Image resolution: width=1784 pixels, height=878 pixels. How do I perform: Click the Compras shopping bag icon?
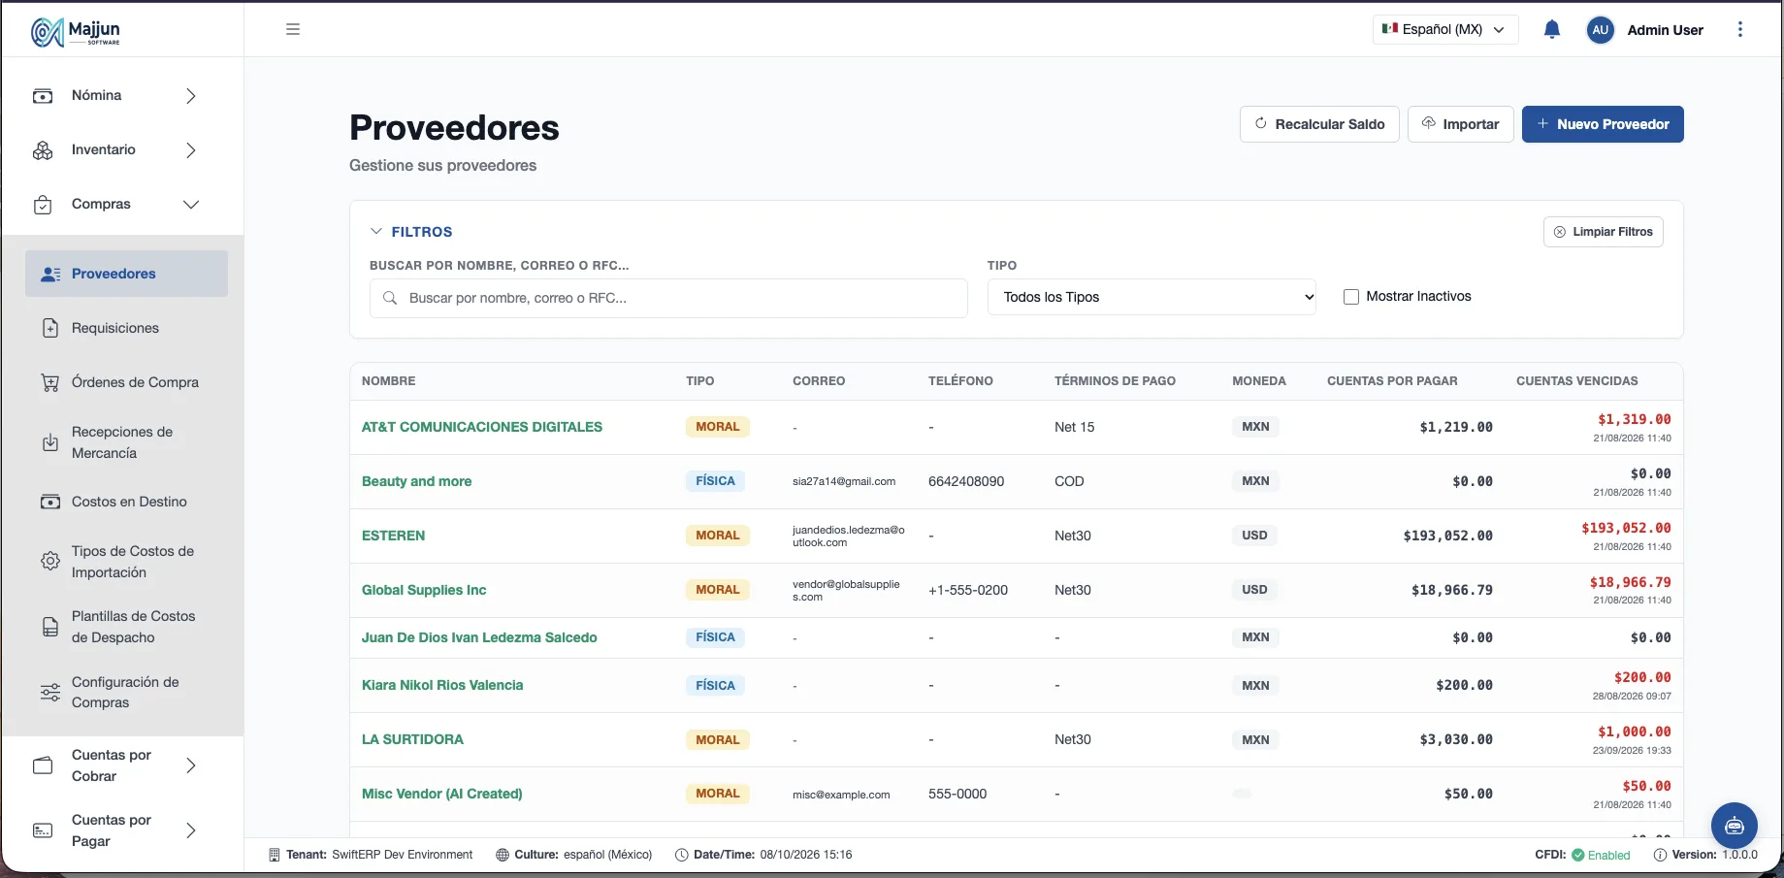43,205
